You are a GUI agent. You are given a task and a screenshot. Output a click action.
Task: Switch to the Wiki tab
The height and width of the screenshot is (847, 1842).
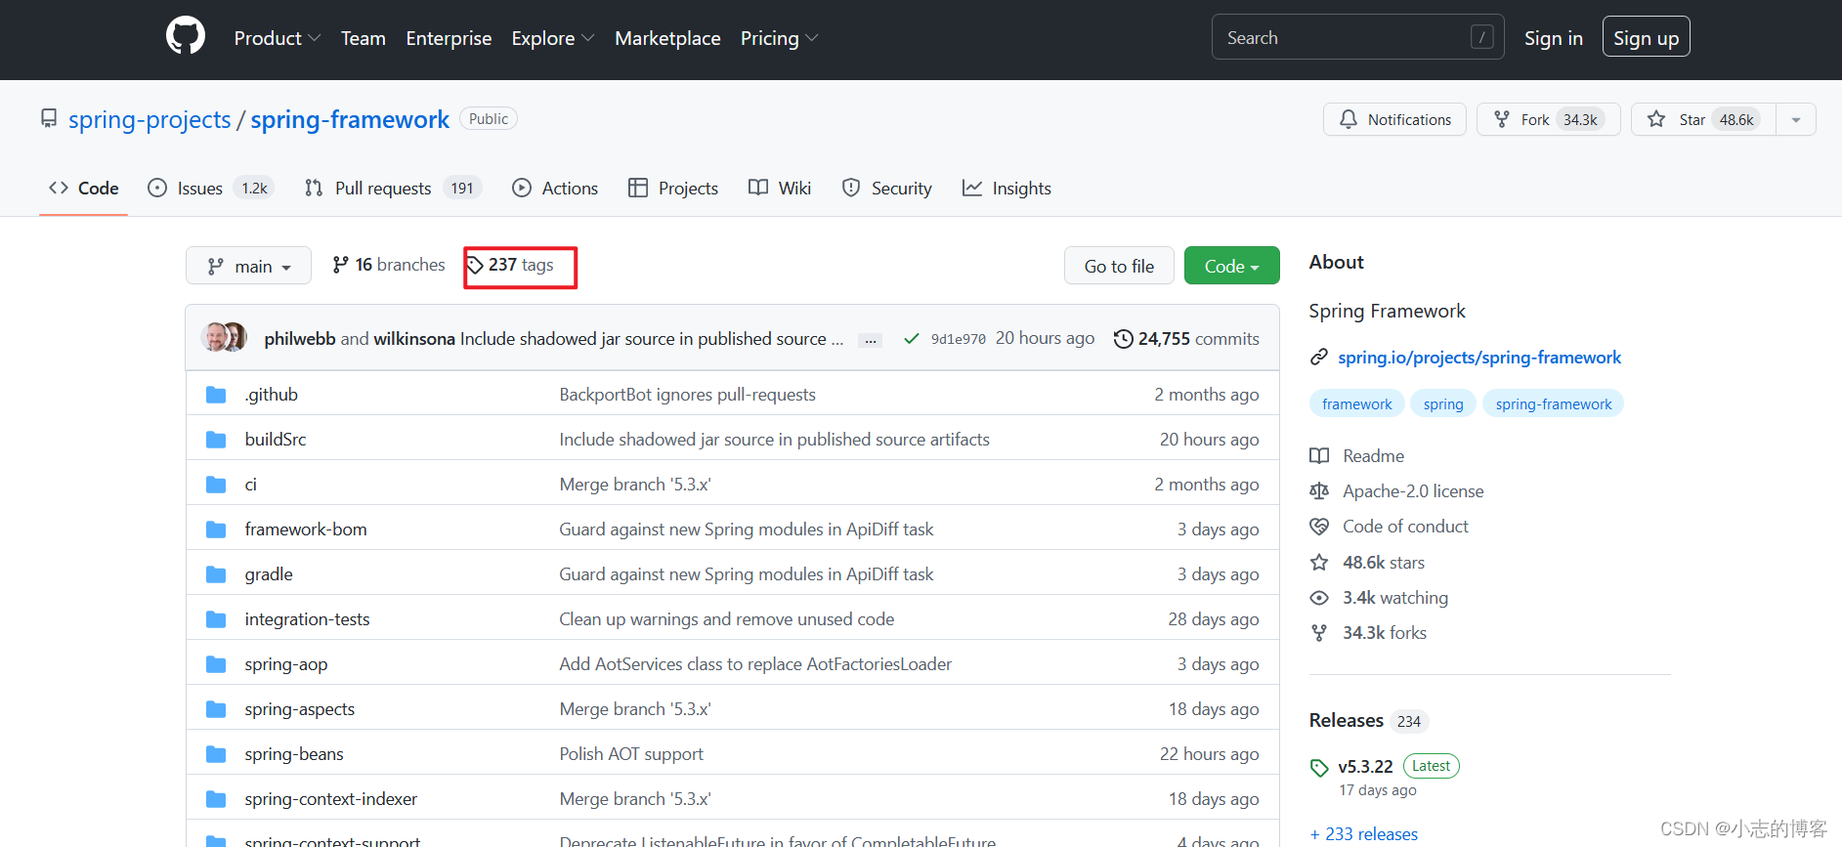(x=780, y=189)
